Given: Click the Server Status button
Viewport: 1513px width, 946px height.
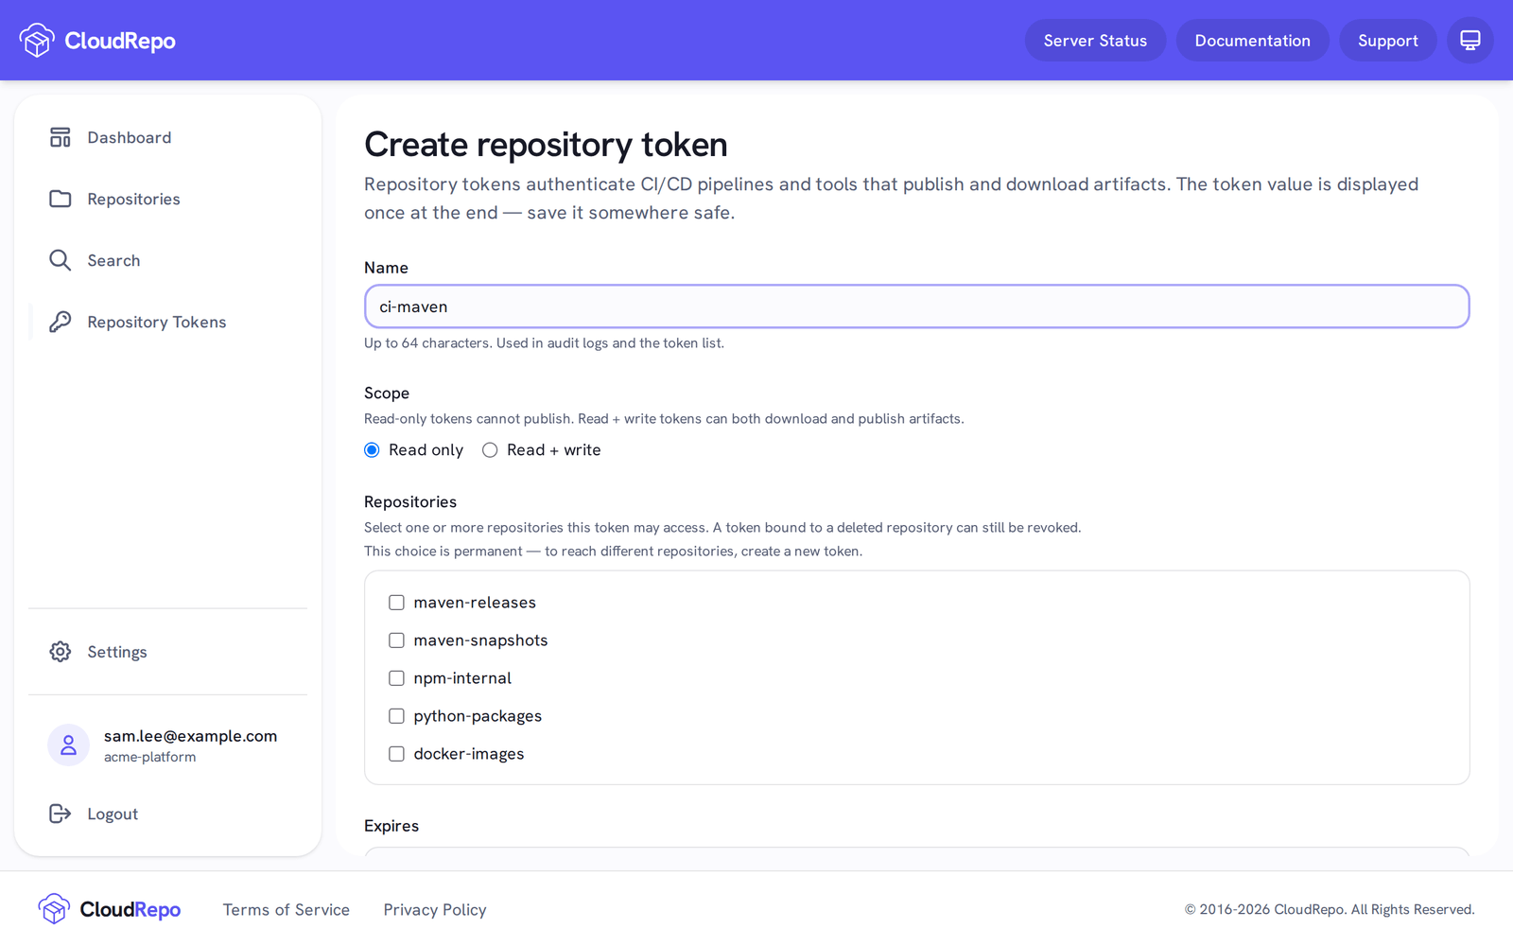Looking at the screenshot, I should pos(1095,41).
